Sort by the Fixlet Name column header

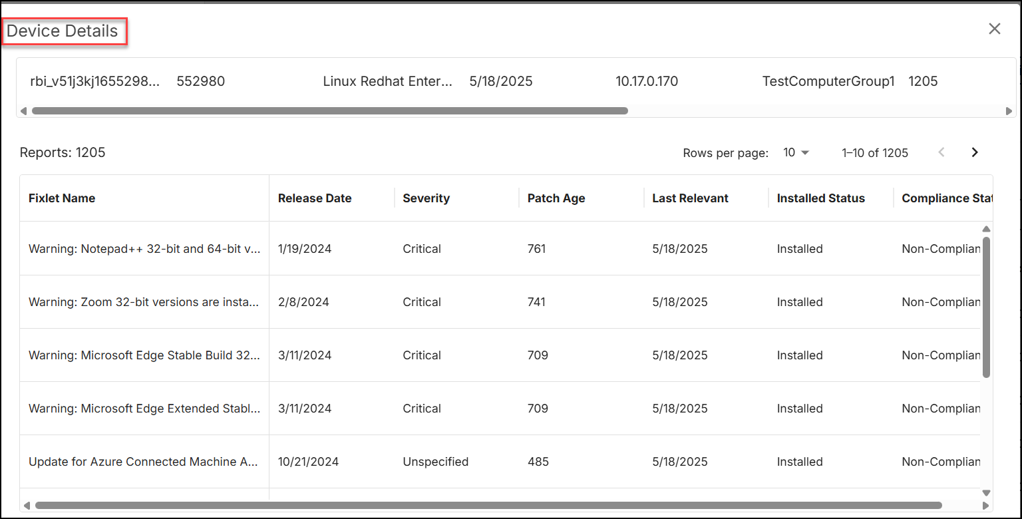pos(61,198)
